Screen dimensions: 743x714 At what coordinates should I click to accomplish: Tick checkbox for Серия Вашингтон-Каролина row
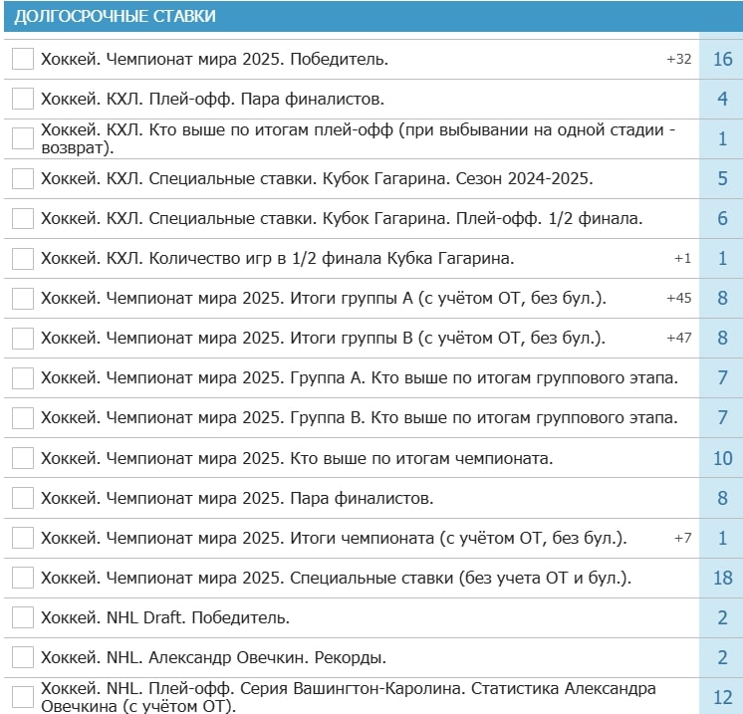pyautogui.click(x=23, y=697)
